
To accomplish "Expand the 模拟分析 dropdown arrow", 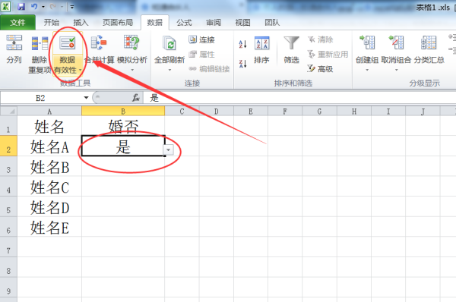I will (132, 70).
